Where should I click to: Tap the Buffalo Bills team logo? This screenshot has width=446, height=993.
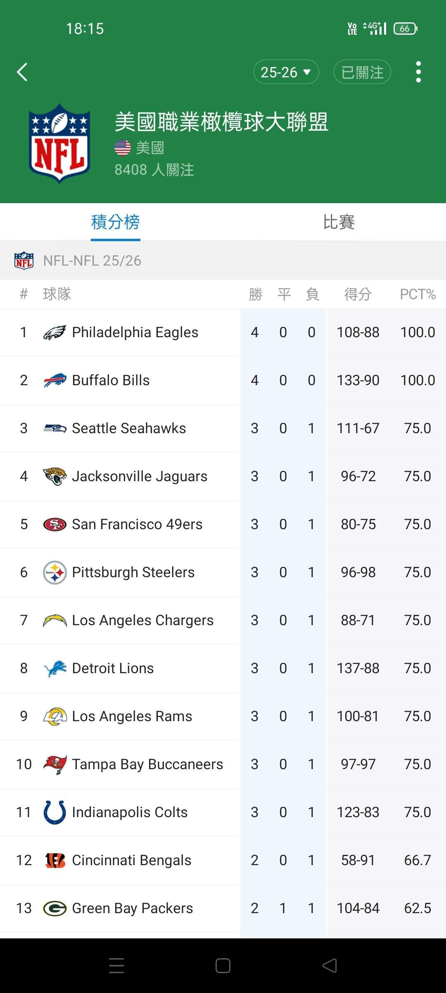(x=55, y=380)
